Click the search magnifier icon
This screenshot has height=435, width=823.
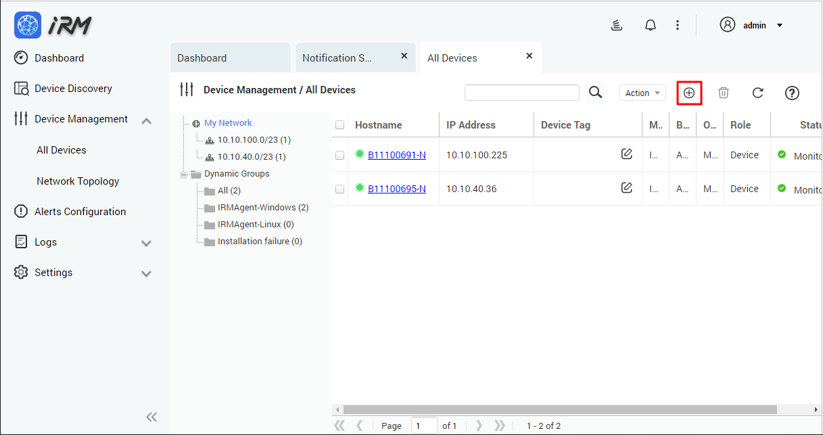(595, 92)
